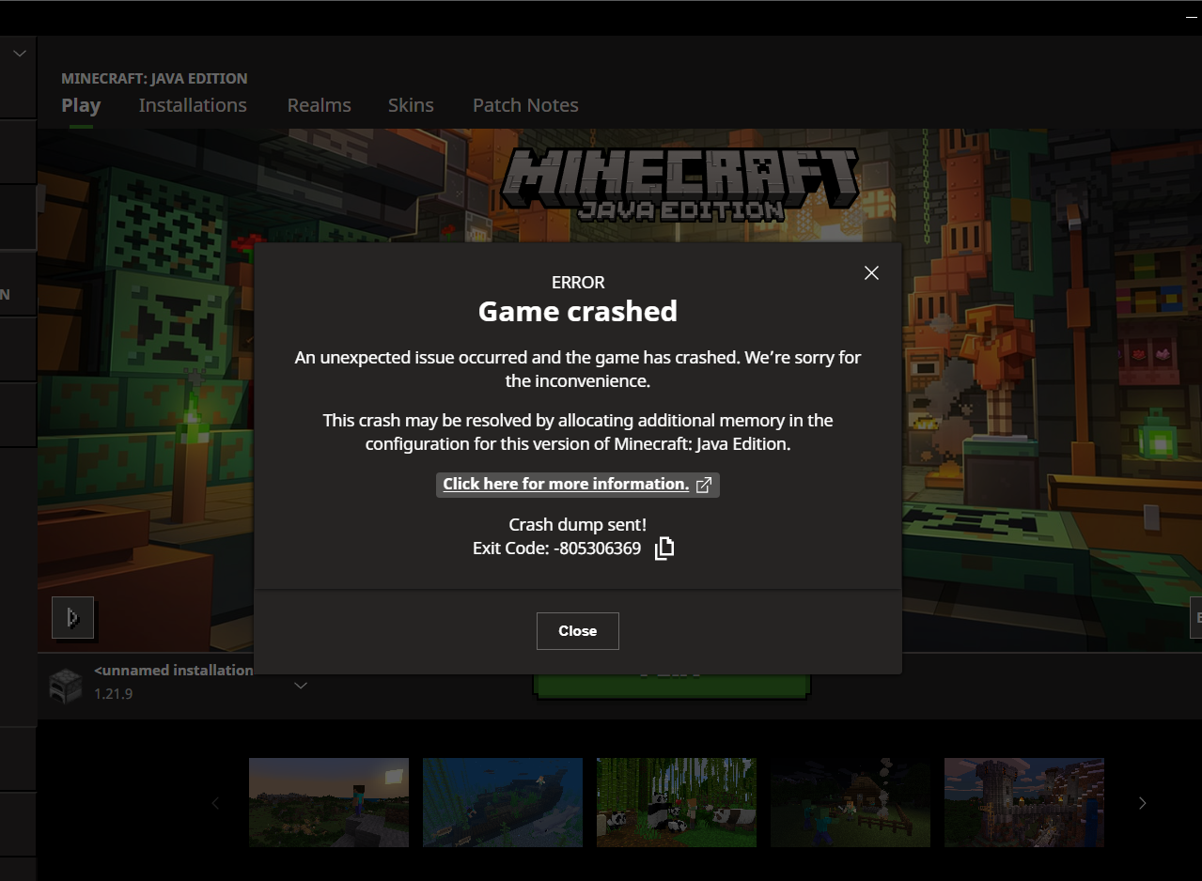
Task: Click the news arrow button on banner left
Action: coord(72,617)
